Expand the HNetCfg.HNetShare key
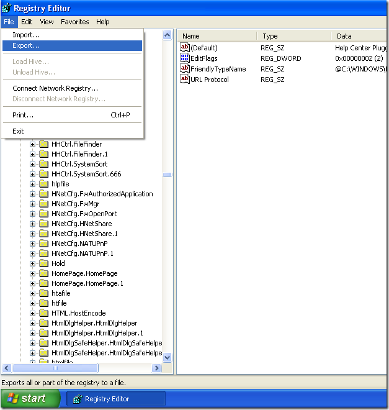The width and height of the screenshot is (389, 410). [x=32, y=224]
